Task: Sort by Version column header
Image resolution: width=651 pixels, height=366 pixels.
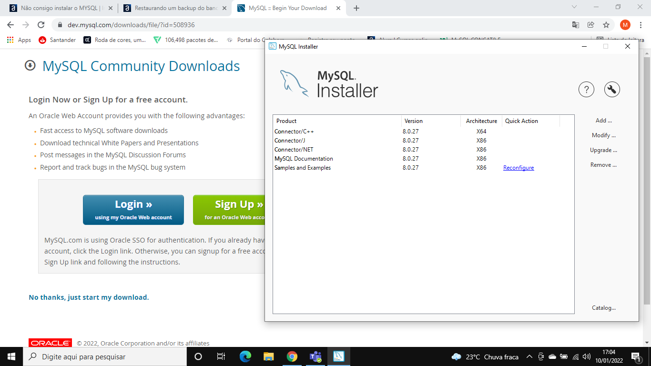Action: point(431,121)
